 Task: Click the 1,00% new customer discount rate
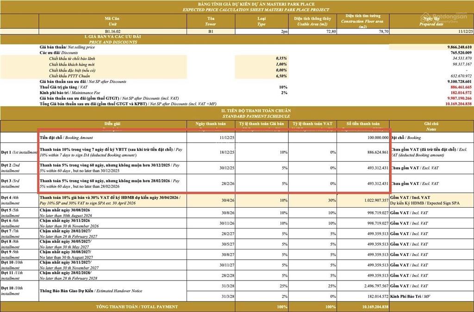(x=281, y=64)
